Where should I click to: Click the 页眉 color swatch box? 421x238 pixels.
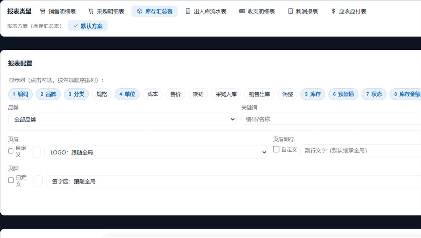click(36, 152)
